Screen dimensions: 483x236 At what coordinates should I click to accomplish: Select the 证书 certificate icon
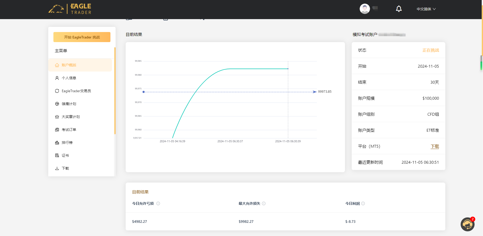[57, 155]
